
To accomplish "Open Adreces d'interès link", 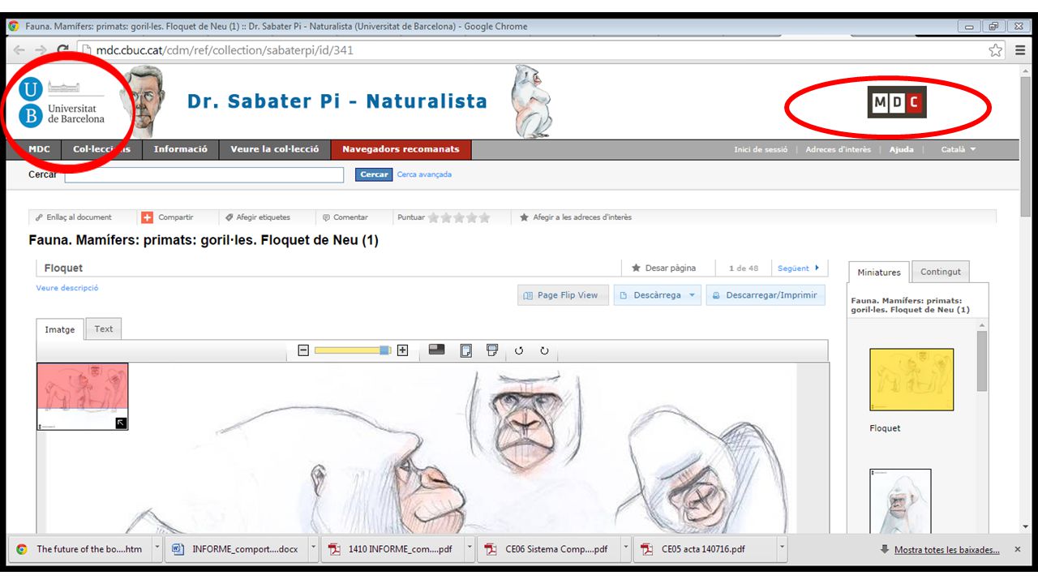I will (x=838, y=149).
